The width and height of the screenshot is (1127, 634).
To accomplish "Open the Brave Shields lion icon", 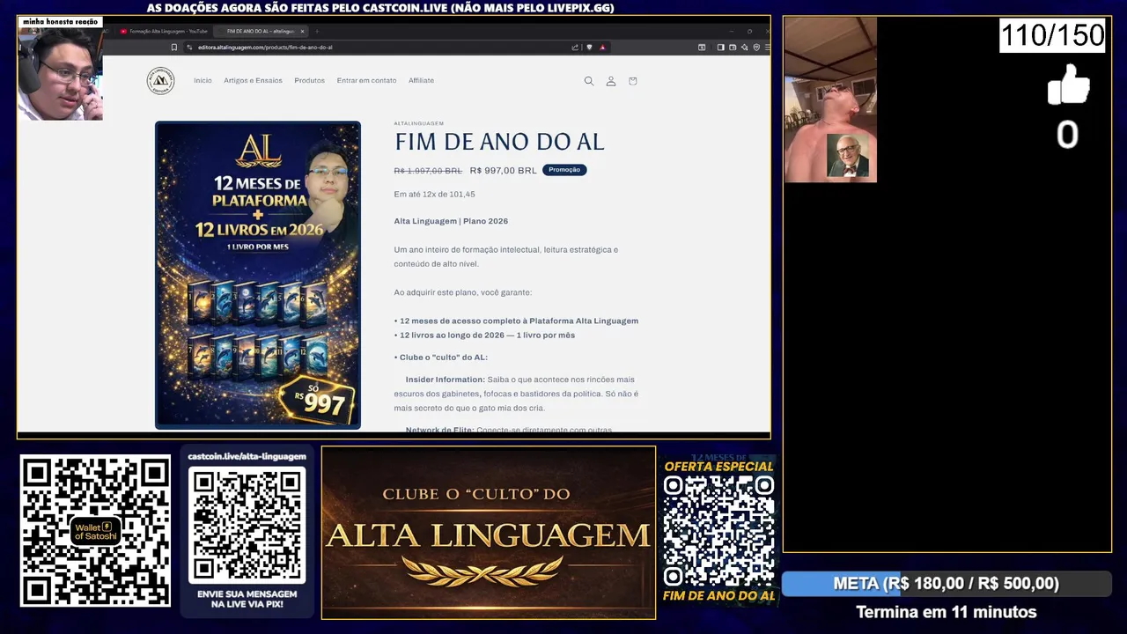I will pyautogui.click(x=589, y=47).
